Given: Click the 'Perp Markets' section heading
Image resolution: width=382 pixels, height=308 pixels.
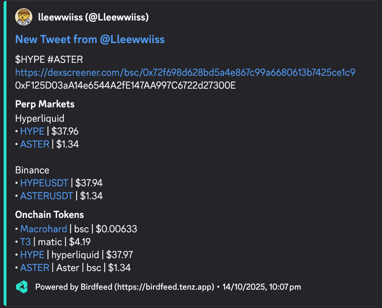Looking at the screenshot, I should 45,104.
